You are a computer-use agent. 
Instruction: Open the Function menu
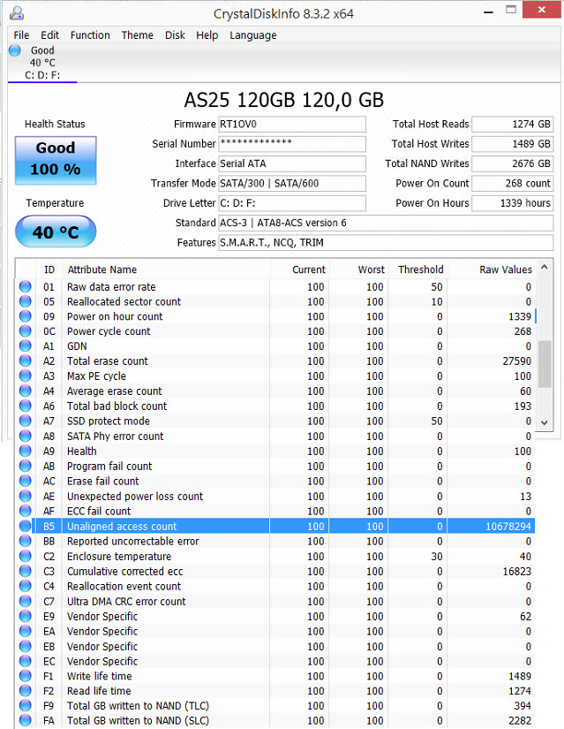pos(90,35)
